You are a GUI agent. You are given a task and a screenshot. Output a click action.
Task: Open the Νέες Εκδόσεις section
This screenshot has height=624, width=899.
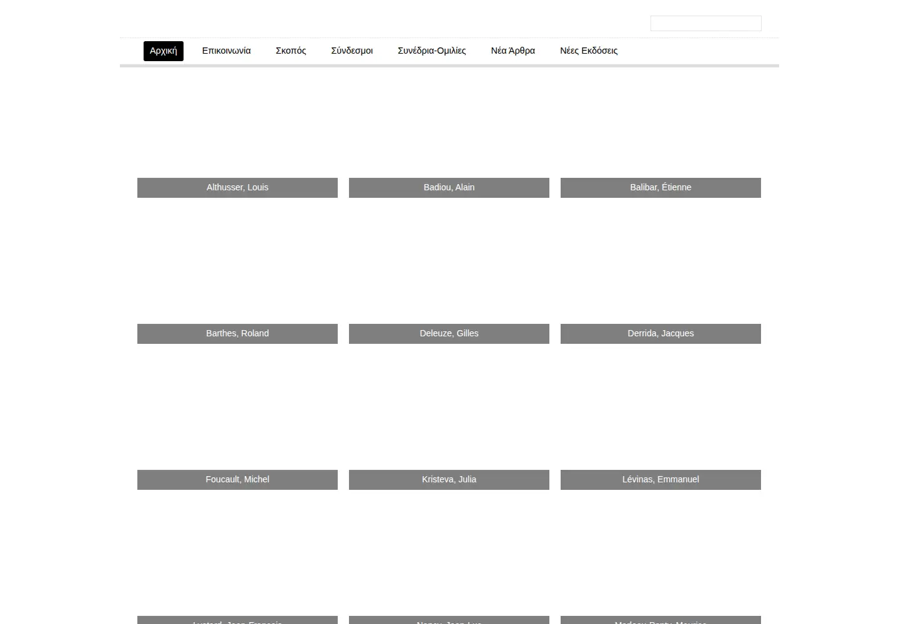point(589,51)
